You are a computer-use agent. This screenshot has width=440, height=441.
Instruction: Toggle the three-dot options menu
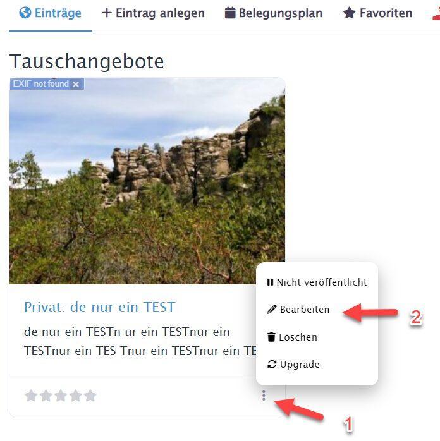click(264, 396)
